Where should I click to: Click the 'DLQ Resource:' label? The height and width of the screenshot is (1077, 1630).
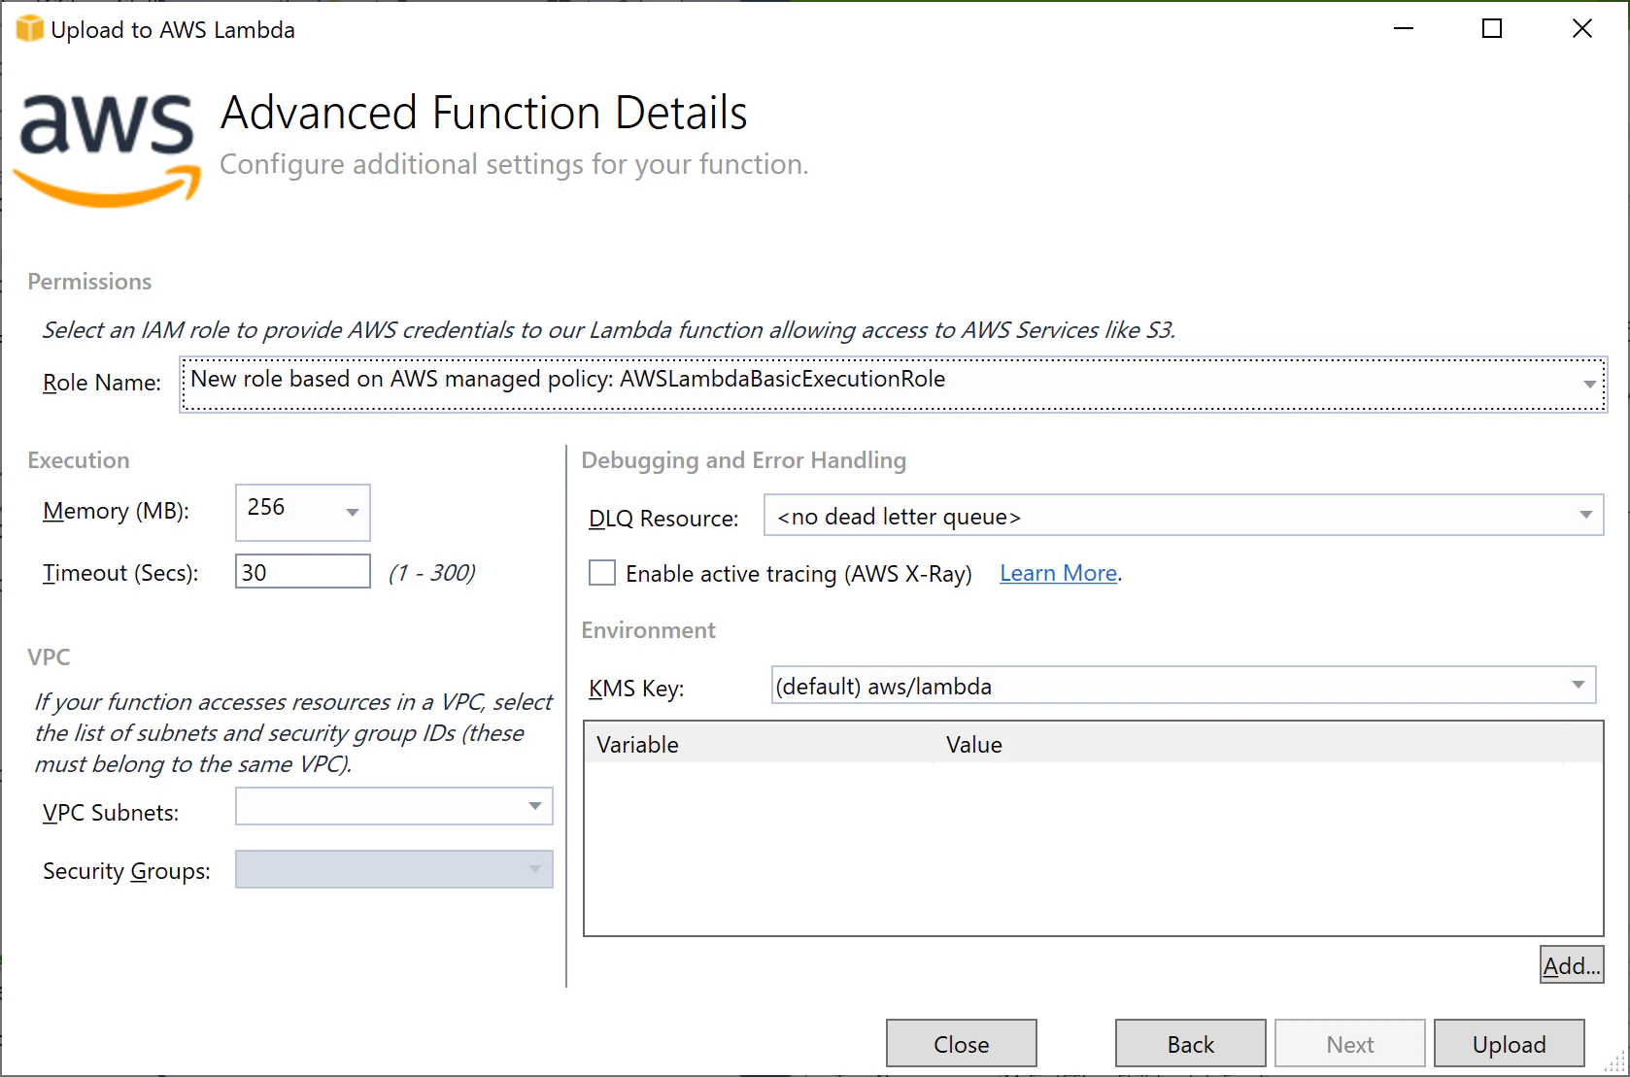pos(663,519)
